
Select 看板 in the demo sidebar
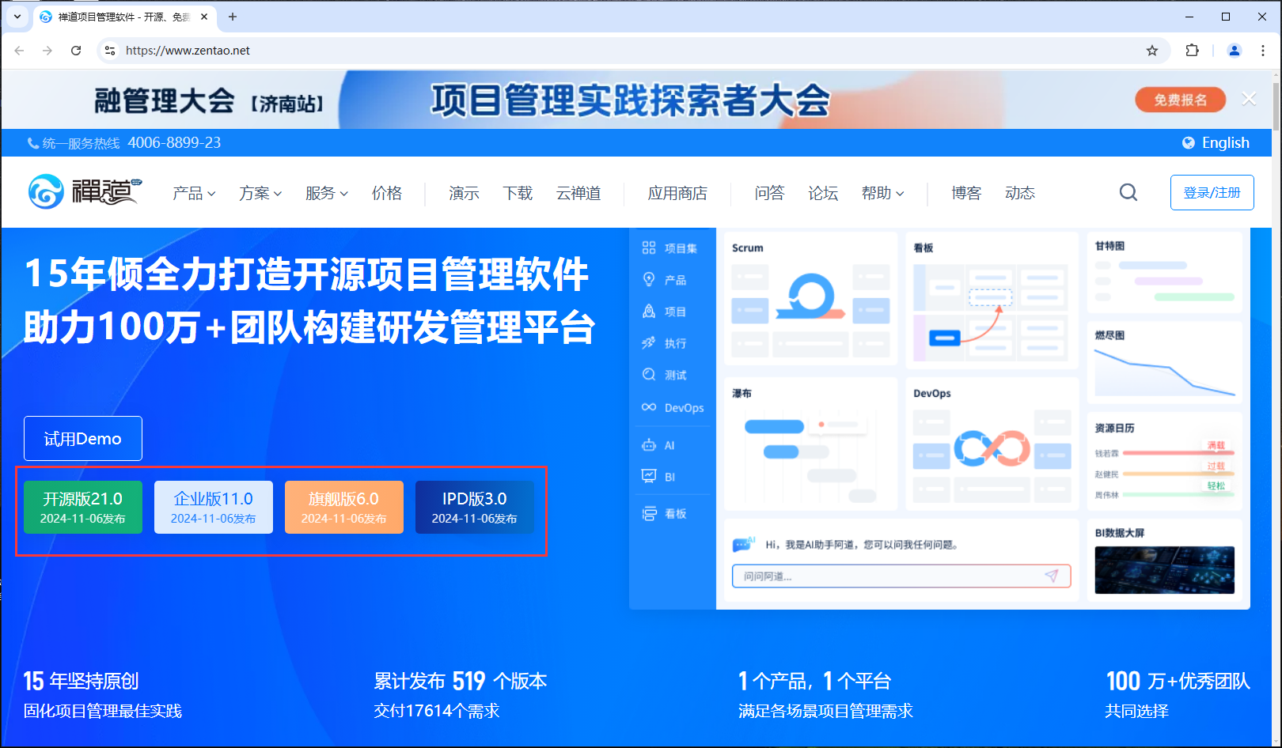[x=665, y=514]
